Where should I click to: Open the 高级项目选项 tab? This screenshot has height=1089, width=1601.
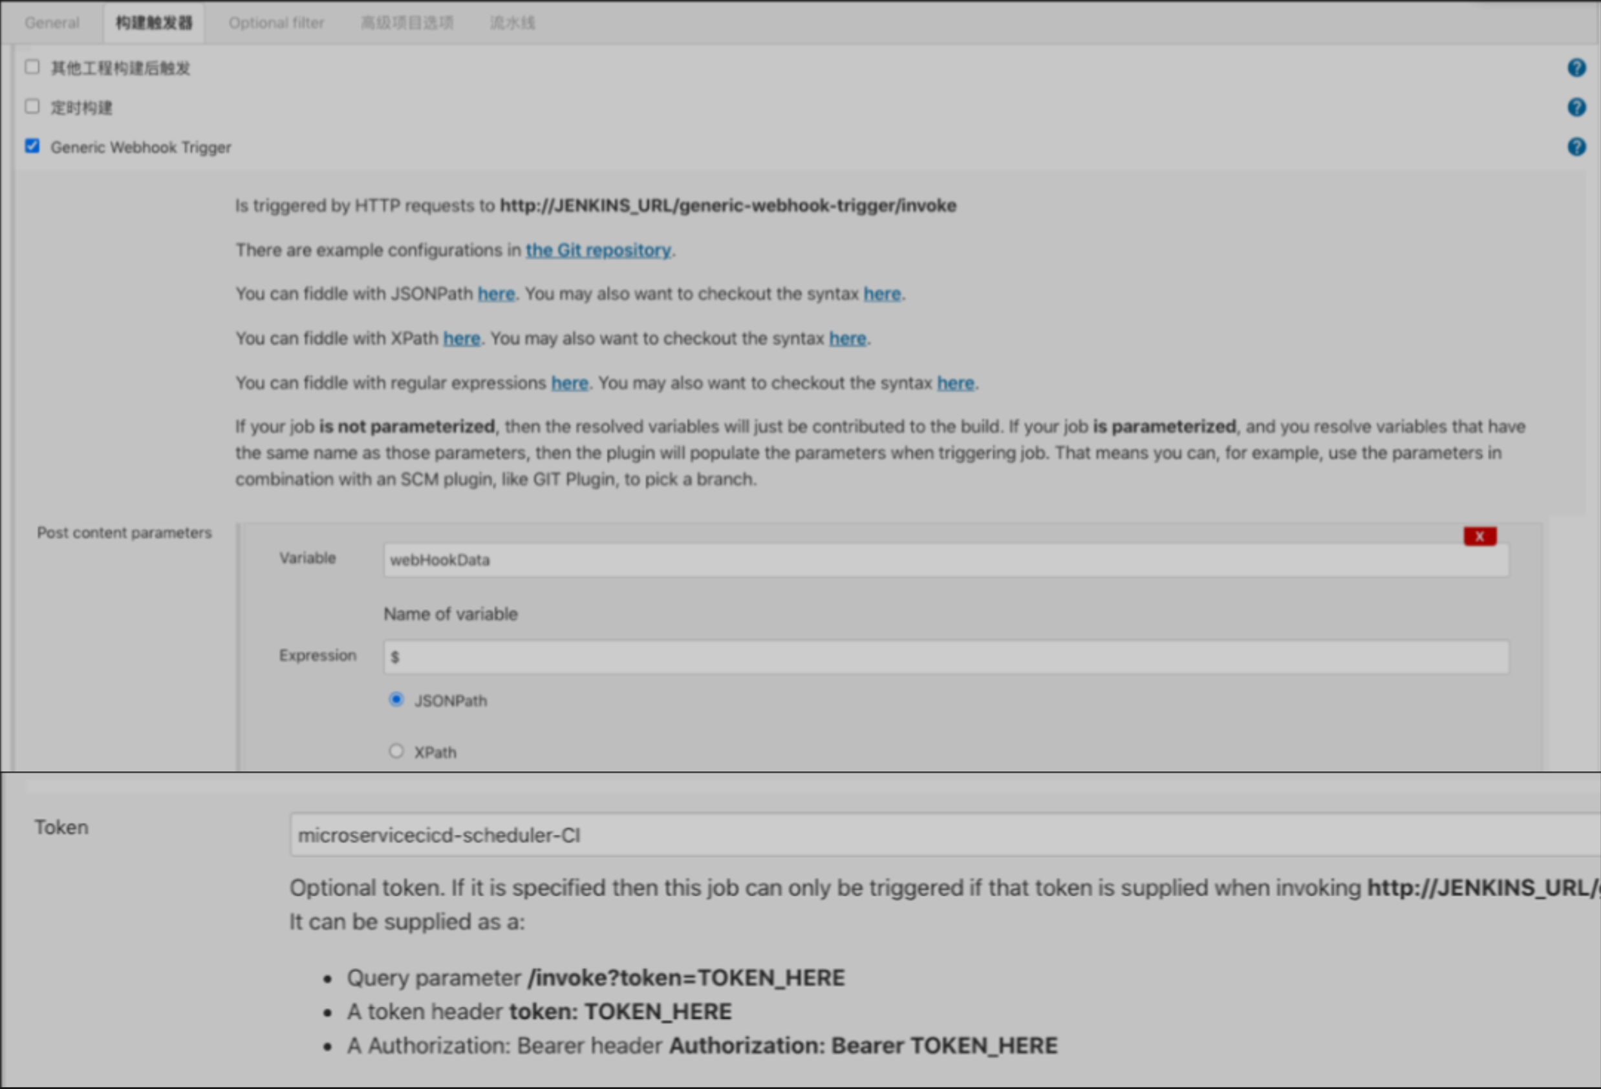pyautogui.click(x=407, y=22)
